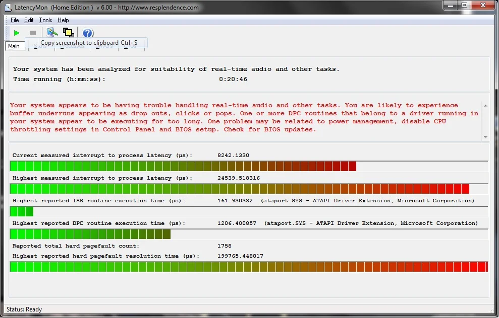The image size is (499, 318).
Task: Click the "Time running (h:mm:ss):" label
Action: point(59,79)
